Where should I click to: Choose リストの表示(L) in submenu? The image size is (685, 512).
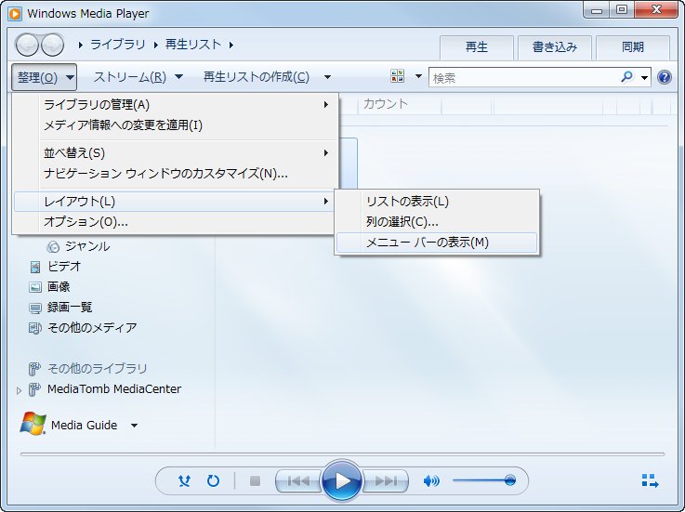coord(437,202)
